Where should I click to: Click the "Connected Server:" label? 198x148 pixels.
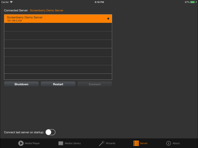click(x=16, y=10)
